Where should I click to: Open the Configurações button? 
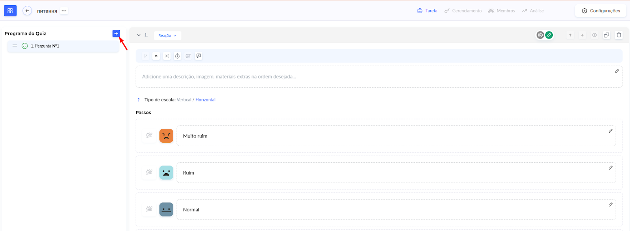click(x=601, y=11)
